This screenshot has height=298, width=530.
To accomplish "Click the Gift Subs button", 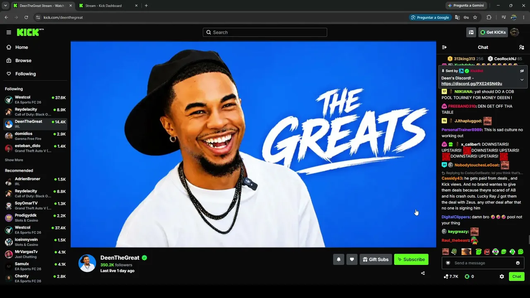I will coord(376,260).
